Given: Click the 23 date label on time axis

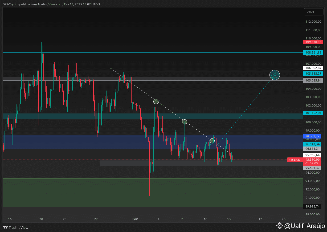Looking at the screenshot, I should (x=65, y=219).
